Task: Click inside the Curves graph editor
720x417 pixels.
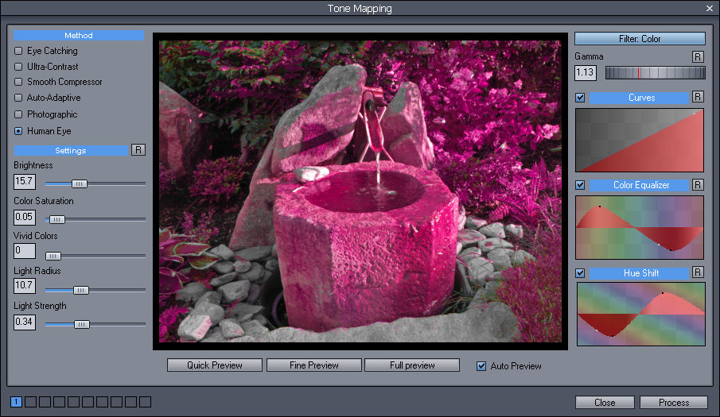Action: pyautogui.click(x=640, y=141)
